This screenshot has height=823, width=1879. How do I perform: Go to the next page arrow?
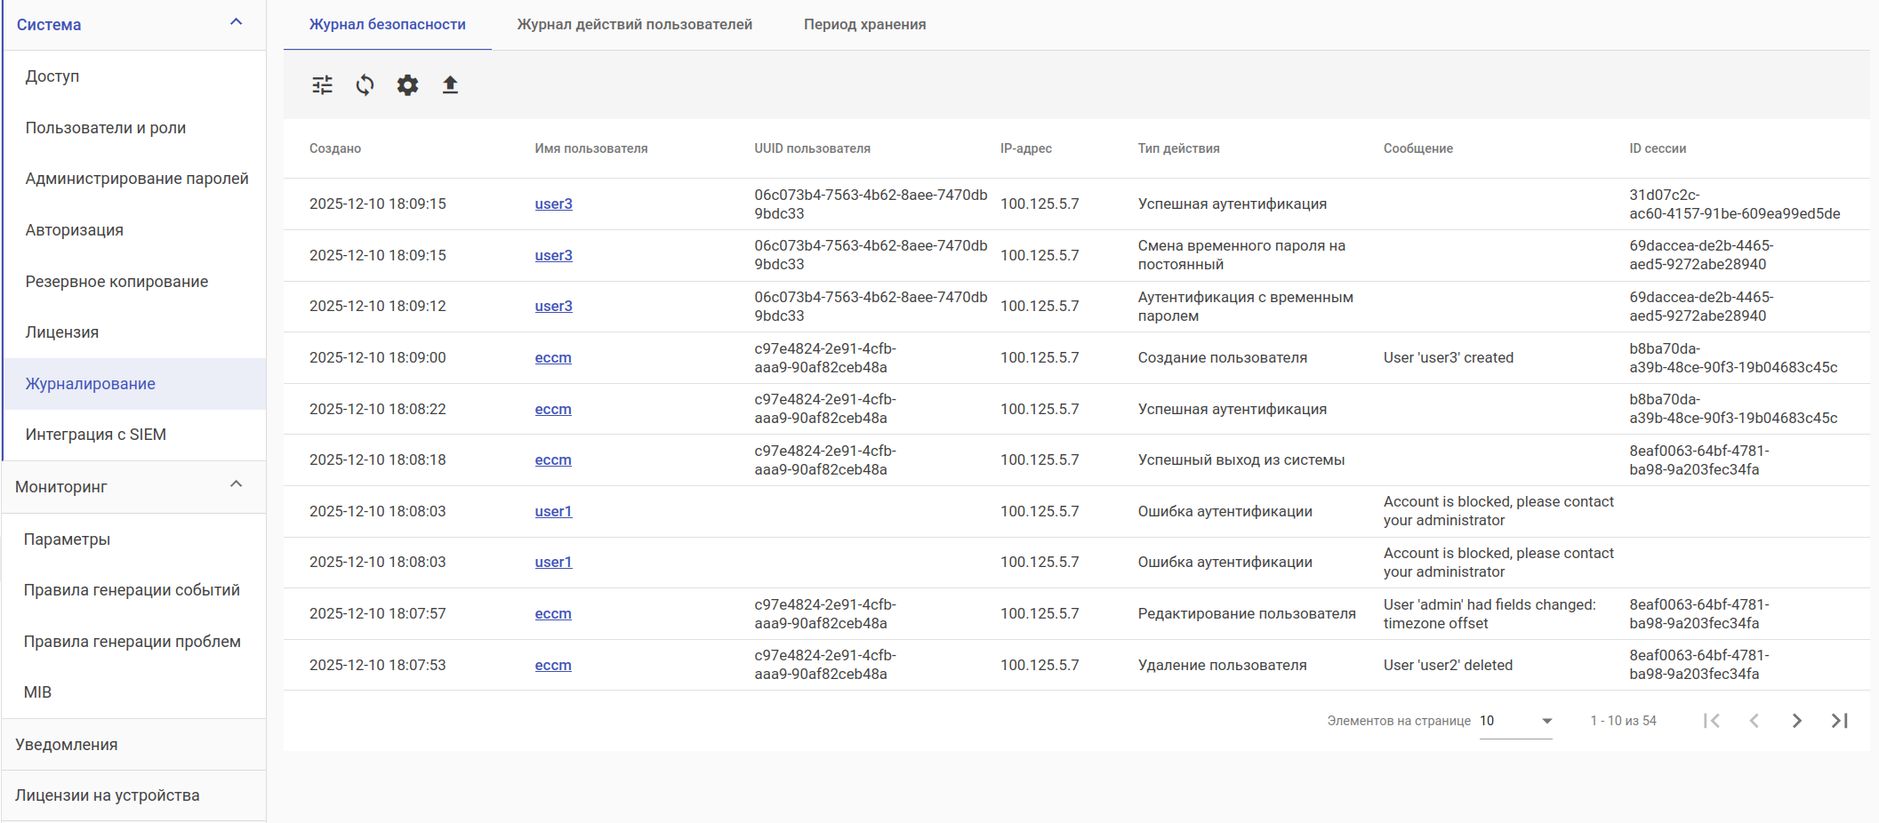coord(1796,721)
